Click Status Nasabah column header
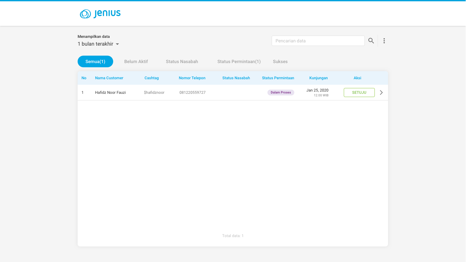 tap(236, 78)
